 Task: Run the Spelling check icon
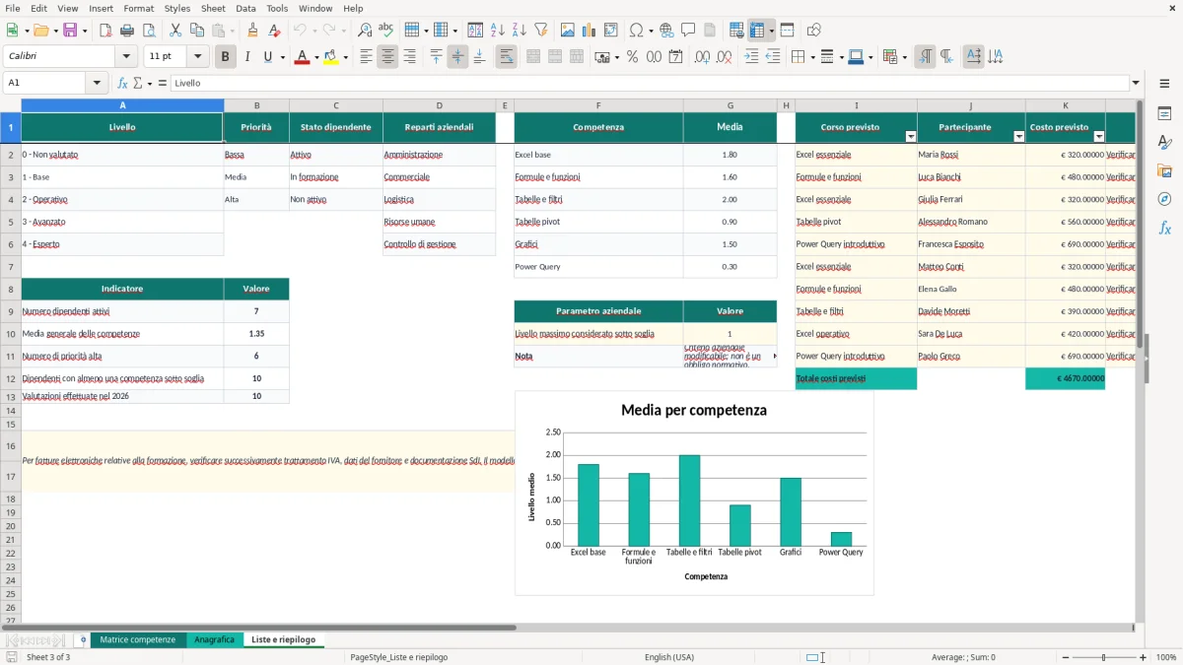click(x=386, y=31)
